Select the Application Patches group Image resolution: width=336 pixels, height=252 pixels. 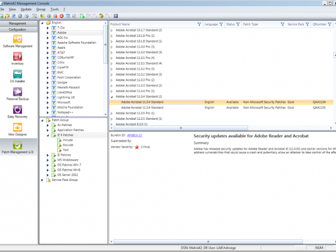pyautogui.click(x=71, y=130)
